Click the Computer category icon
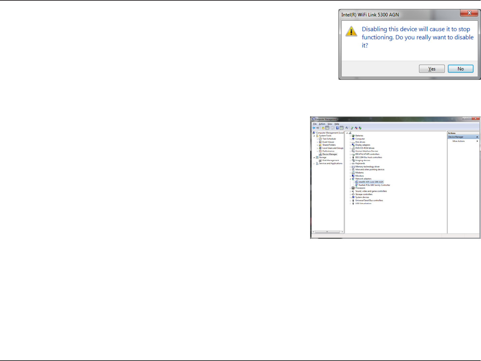This screenshot has height=361, width=481. coord(353,139)
